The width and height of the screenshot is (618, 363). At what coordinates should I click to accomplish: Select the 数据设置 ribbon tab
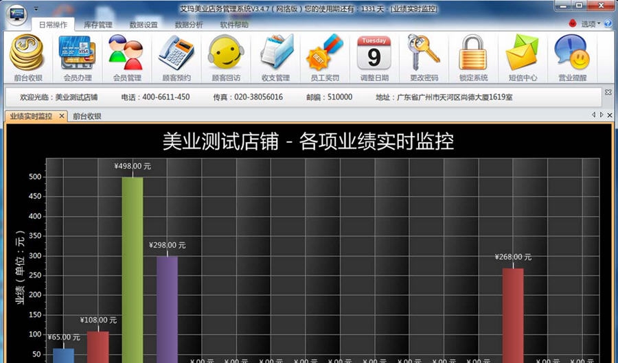point(144,25)
